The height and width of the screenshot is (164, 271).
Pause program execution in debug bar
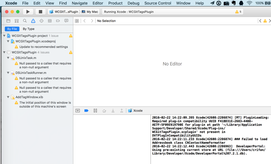click(x=95, y=110)
